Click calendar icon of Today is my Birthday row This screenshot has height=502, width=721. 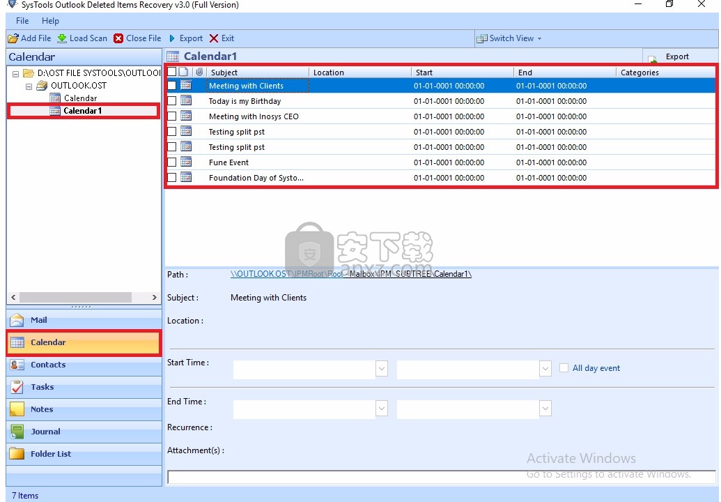pyautogui.click(x=186, y=100)
